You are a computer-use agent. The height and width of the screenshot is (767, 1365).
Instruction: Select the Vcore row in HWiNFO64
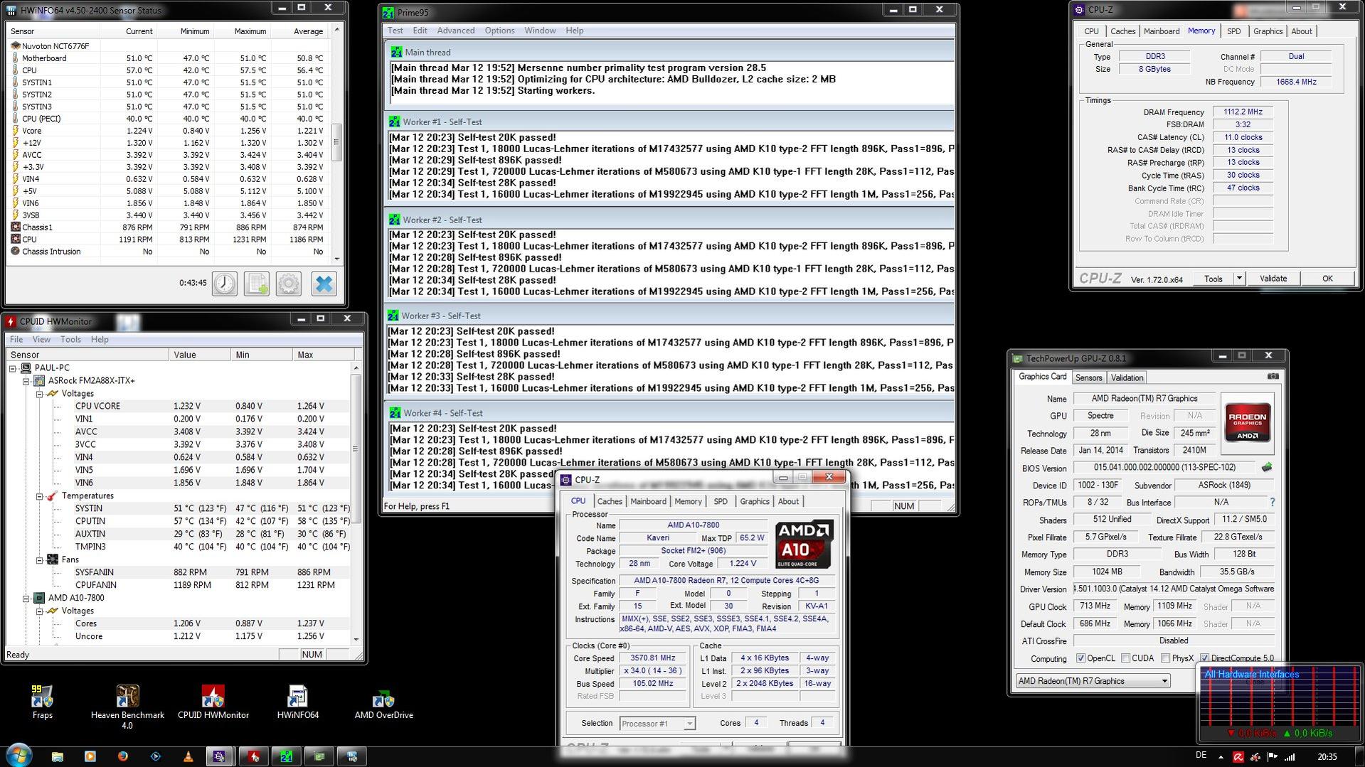[x=169, y=131]
